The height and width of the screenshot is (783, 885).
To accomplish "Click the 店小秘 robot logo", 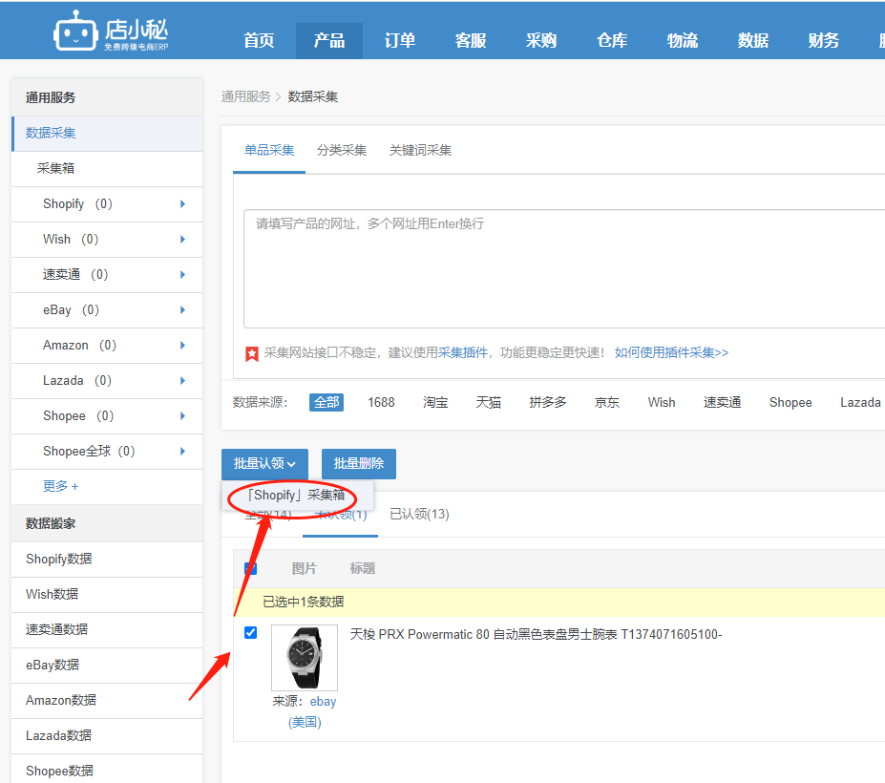I will click(x=111, y=32).
